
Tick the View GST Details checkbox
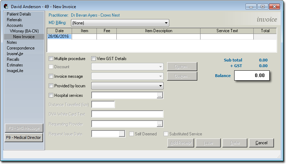94,59
